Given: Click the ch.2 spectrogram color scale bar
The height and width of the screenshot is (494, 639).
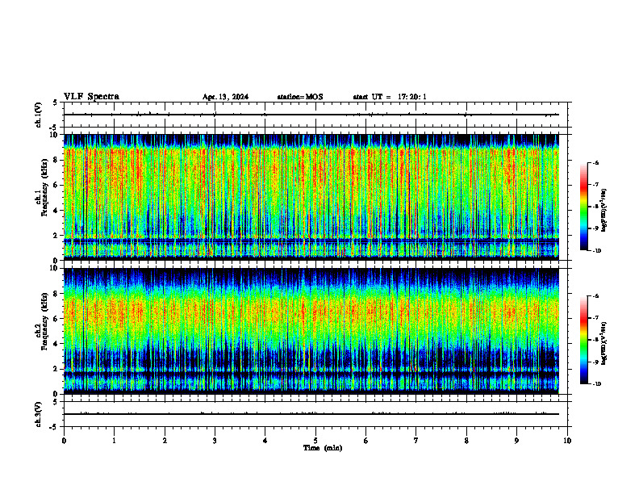Looking at the screenshot, I should coord(583,340).
